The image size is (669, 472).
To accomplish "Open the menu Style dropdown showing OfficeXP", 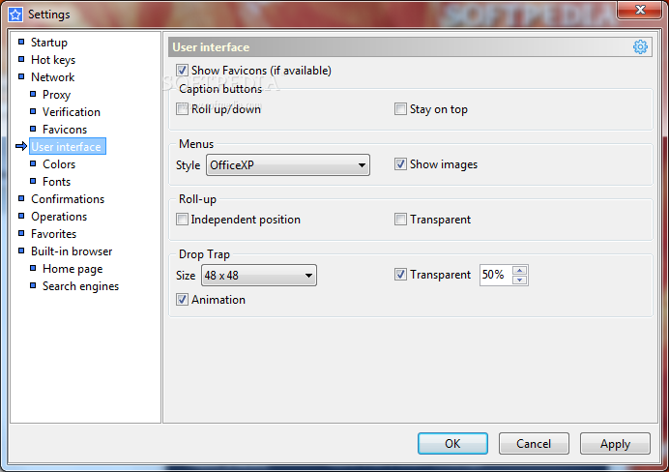I will (x=288, y=165).
